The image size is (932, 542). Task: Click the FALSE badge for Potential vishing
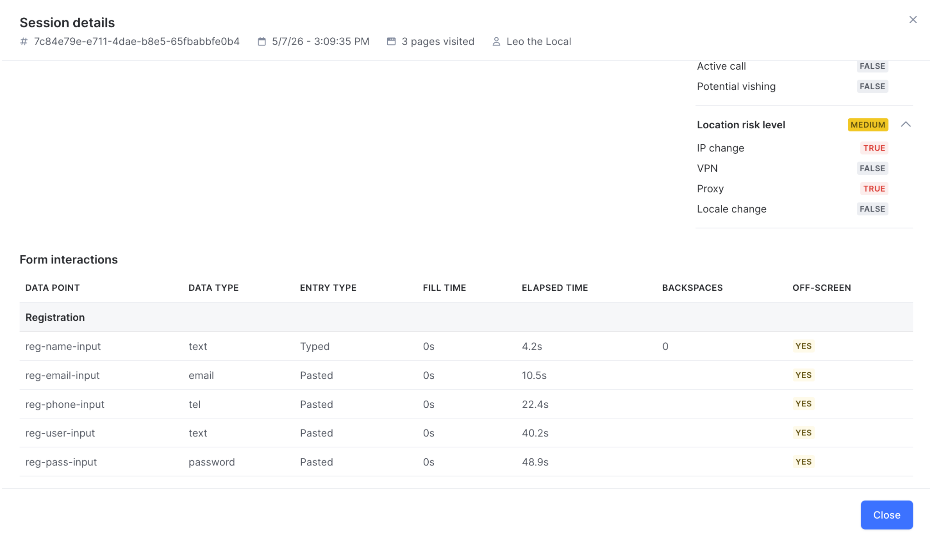point(872,86)
